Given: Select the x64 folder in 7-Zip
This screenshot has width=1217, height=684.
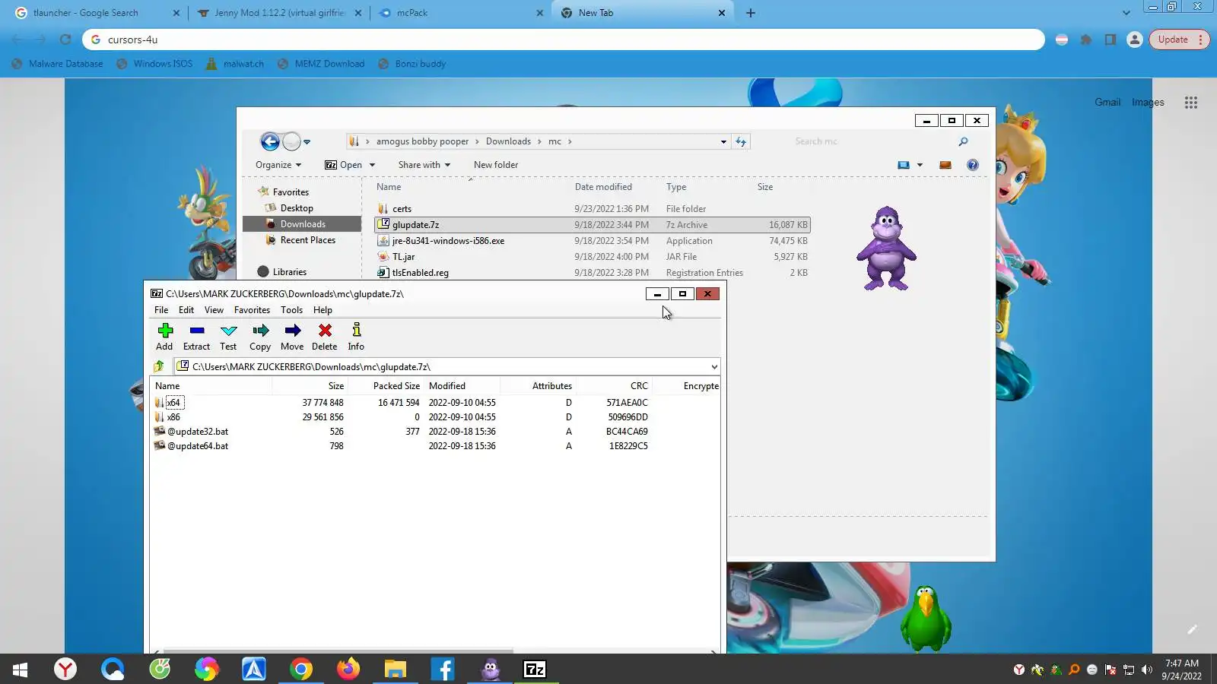Looking at the screenshot, I should coord(173,403).
